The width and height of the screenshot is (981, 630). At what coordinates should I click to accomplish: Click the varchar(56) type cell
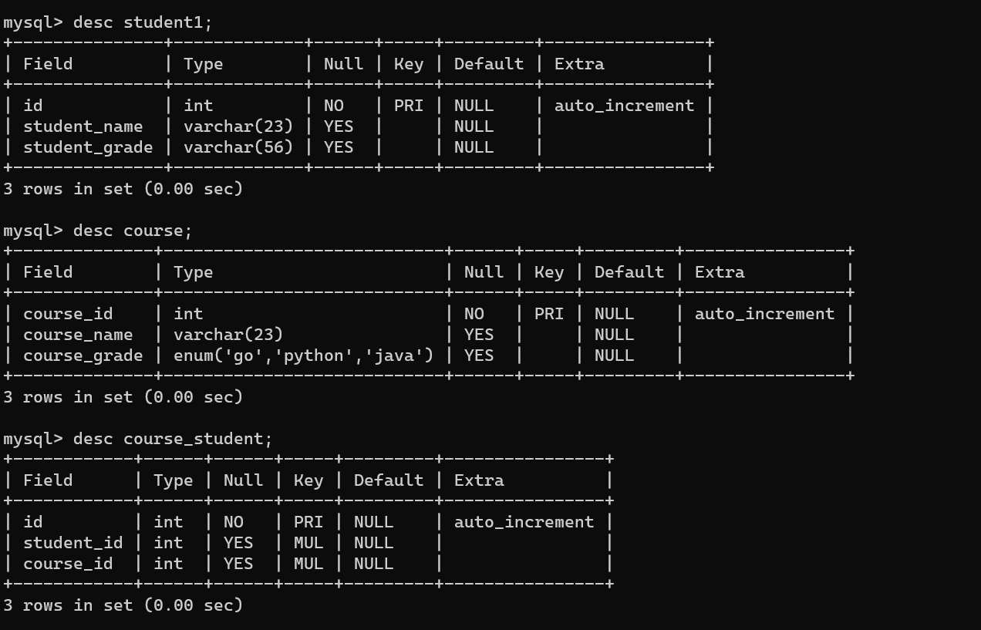tap(238, 147)
